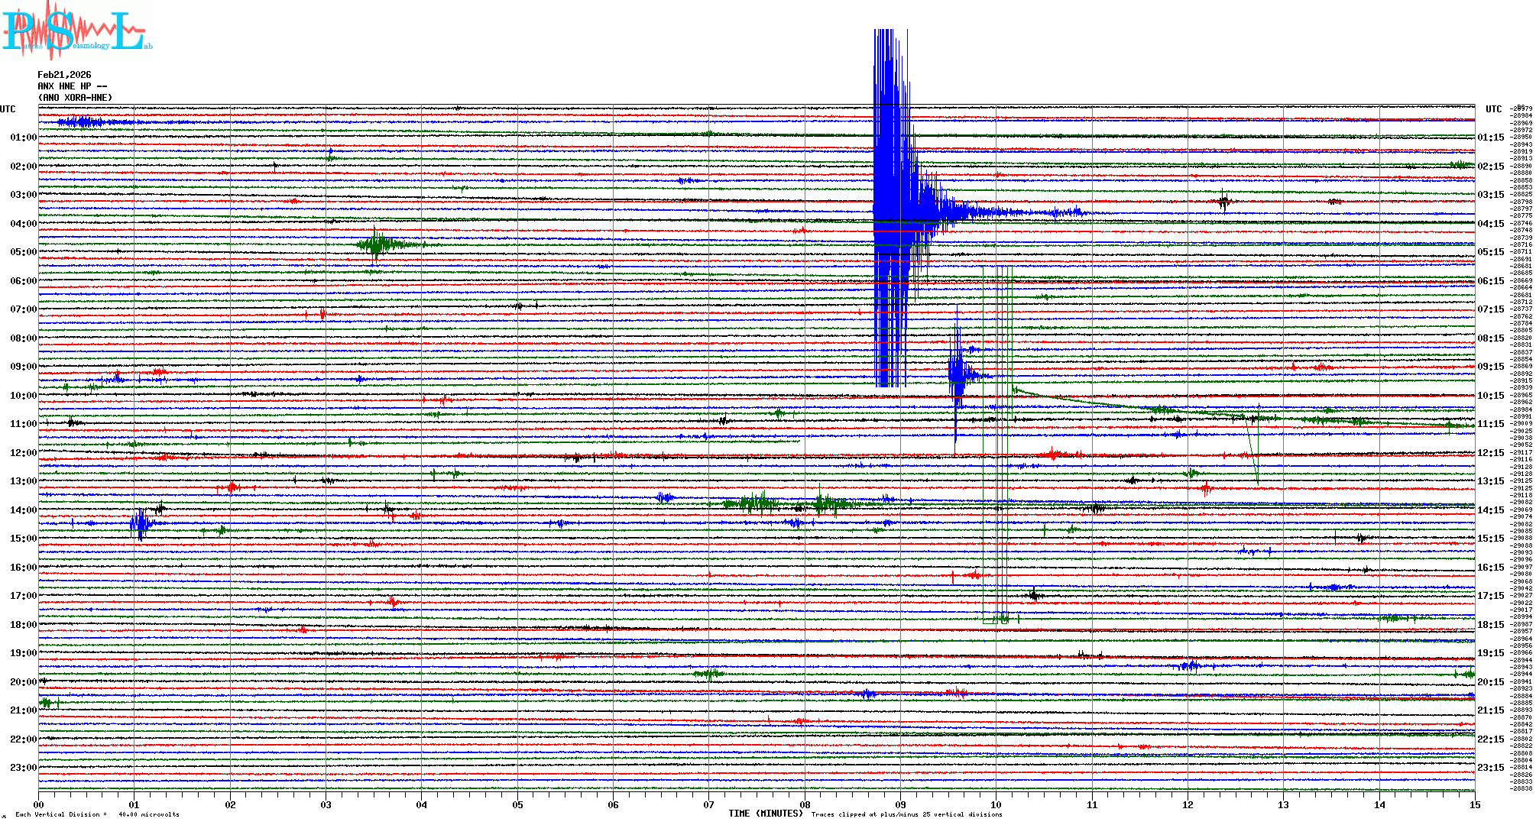1536x825 pixels.
Task: Click the ANX HNE HP station text
Action: click(x=72, y=86)
